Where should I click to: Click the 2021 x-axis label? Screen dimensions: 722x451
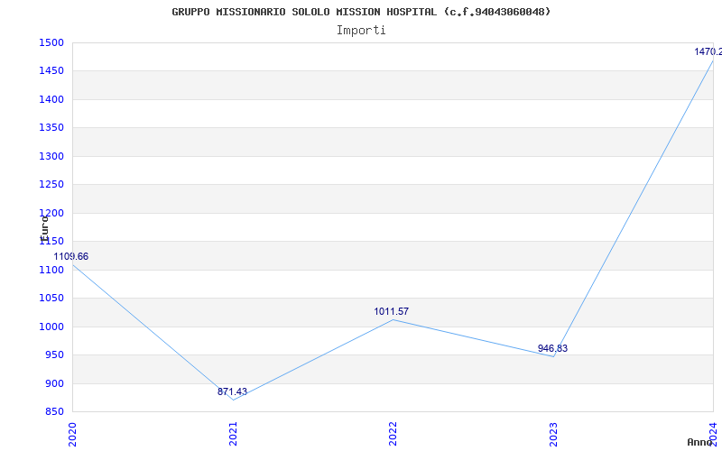coord(234,434)
